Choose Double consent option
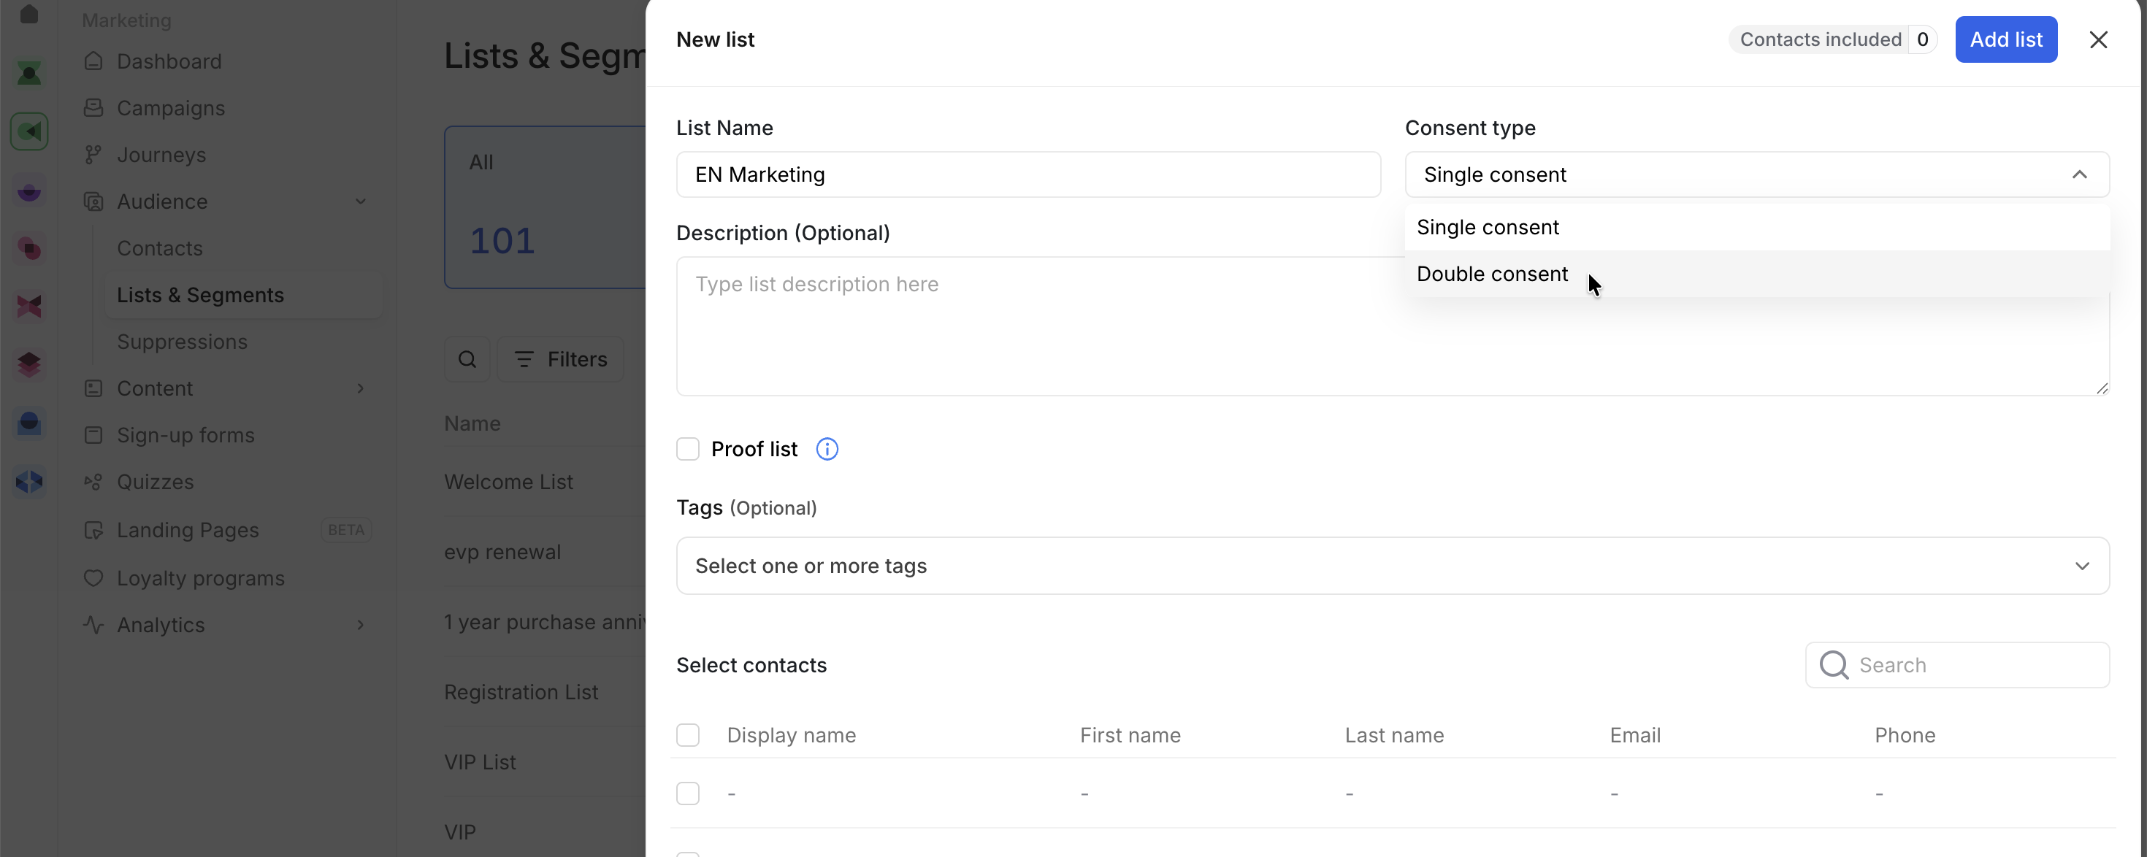 [x=1492, y=274]
